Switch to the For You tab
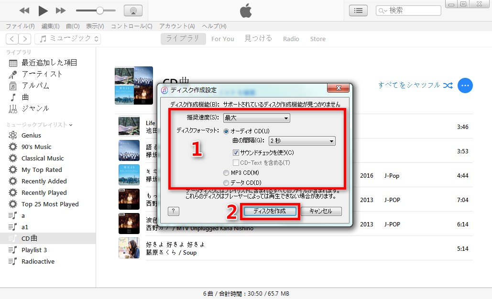 (222, 39)
